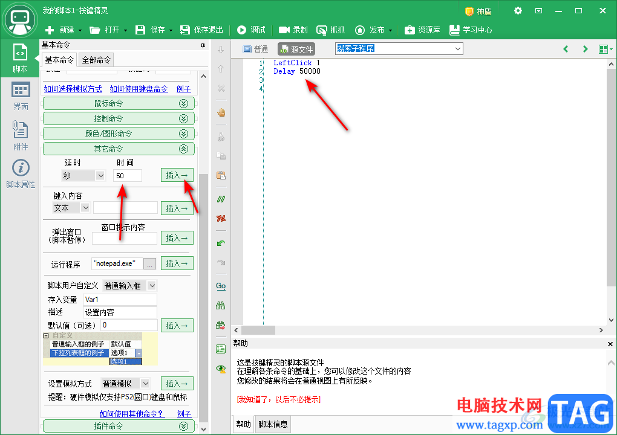Click the 时间 input field showing 50
This screenshot has height=435, width=617.
pyautogui.click(x=128, y=176)
